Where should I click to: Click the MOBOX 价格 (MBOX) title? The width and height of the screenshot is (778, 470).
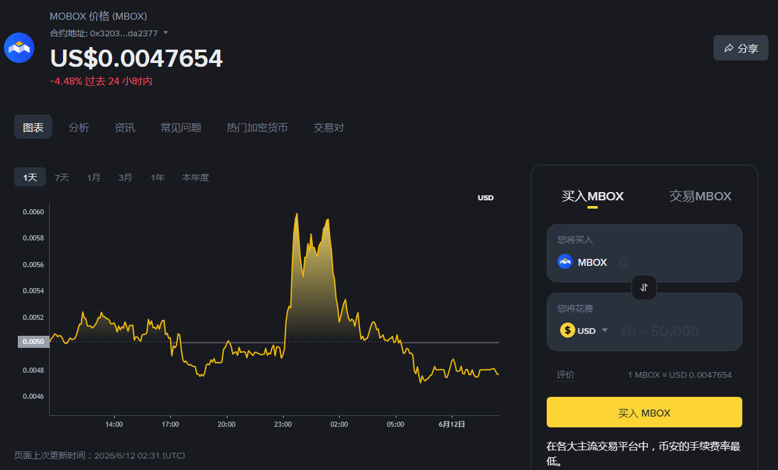click(98, 16)
